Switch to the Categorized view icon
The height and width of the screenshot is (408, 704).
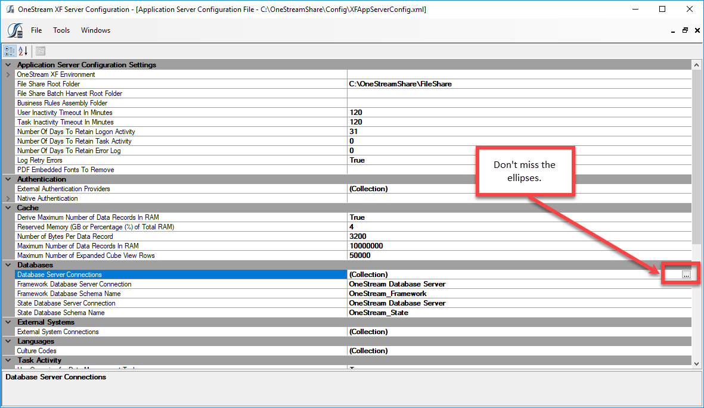[10, 51]
